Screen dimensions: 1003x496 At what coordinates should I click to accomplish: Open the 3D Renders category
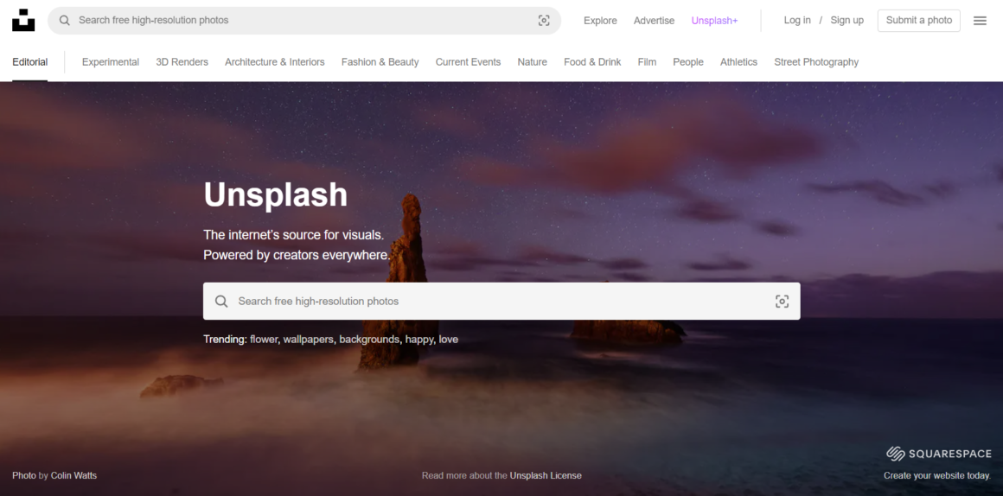pyautogui.click(x=182, y=62)
